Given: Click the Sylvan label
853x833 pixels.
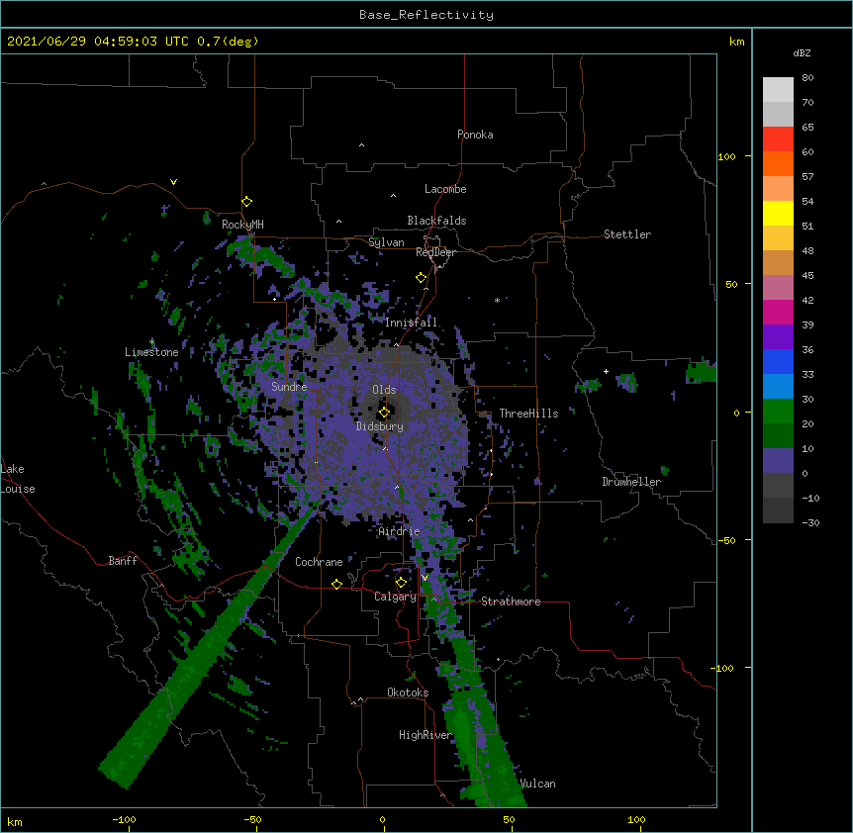Looking at the screenshot, I should point(386,242).
